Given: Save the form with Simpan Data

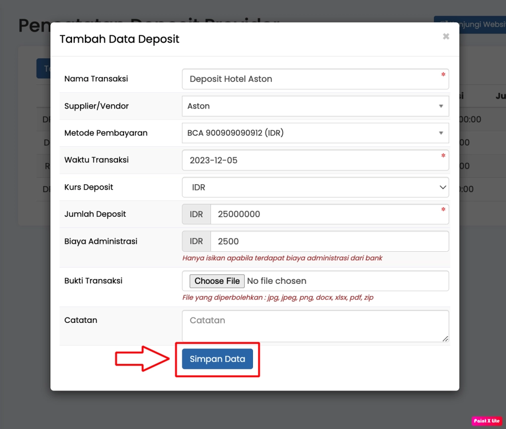Looking at the screenshot, I should (x=217, y=359).
